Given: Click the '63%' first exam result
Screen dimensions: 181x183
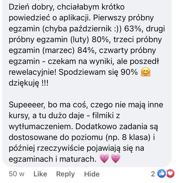Looking at the screenshot, I should click(x=132, y=29).
